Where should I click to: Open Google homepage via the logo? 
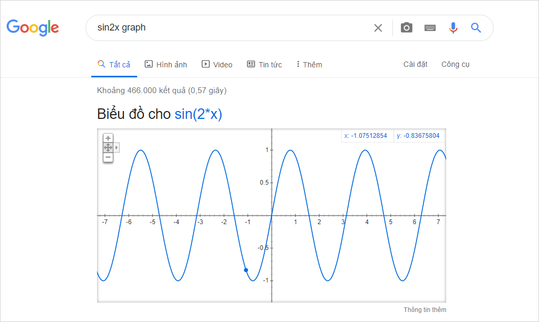32,28
